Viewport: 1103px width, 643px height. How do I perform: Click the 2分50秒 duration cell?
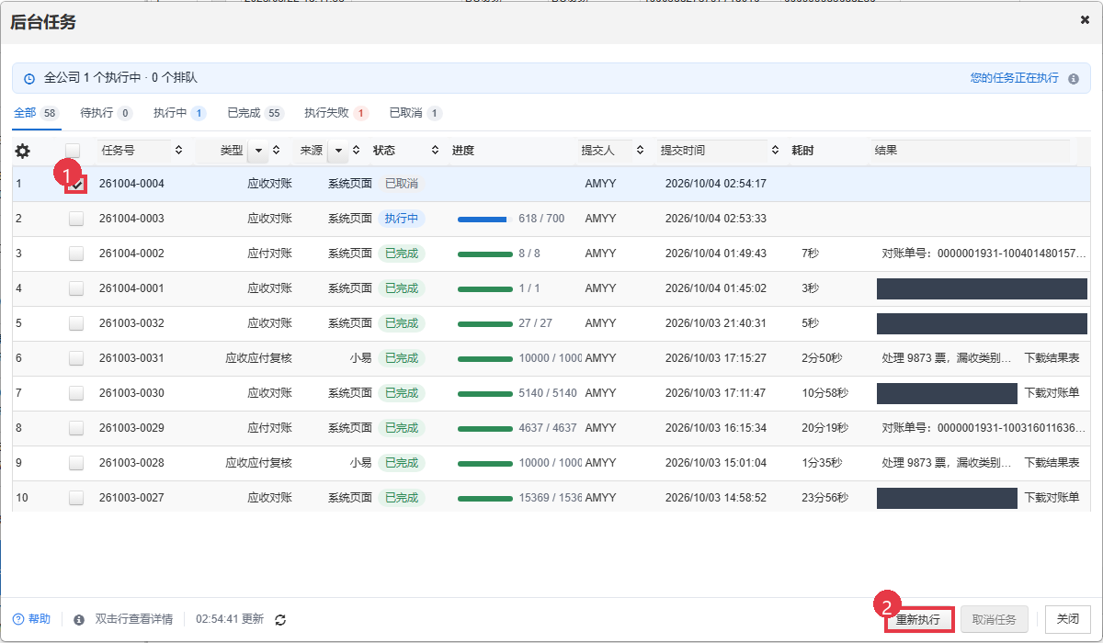(x=823, y=358)
